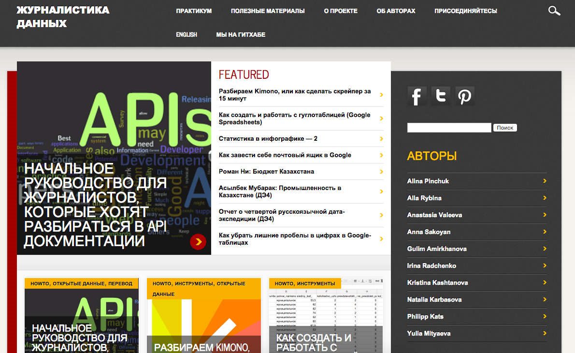Click the arrow next to Alina Pinchuk
The image size is (575, 353).
tap(545, 181)
